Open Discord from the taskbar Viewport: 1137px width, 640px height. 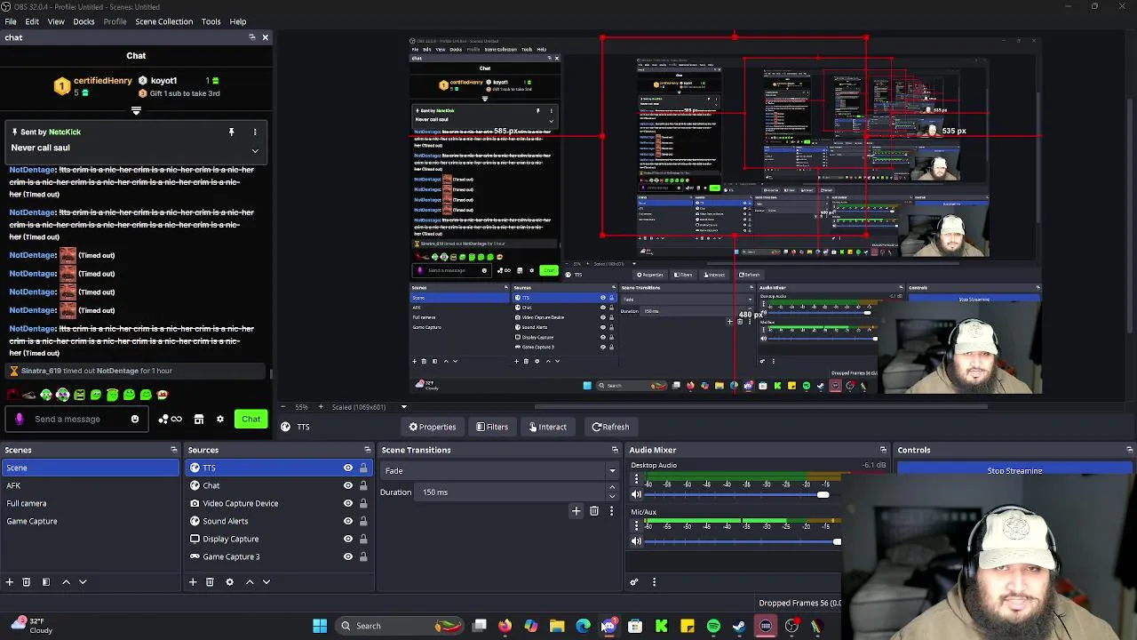609,626
